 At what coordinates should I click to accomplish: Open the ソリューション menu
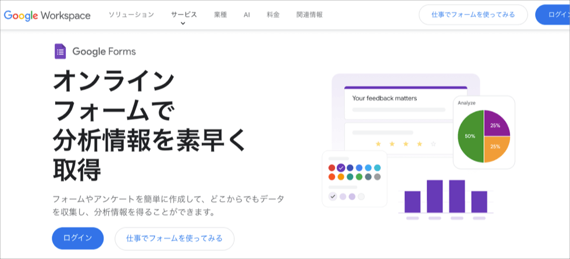(x=131, y=15)
